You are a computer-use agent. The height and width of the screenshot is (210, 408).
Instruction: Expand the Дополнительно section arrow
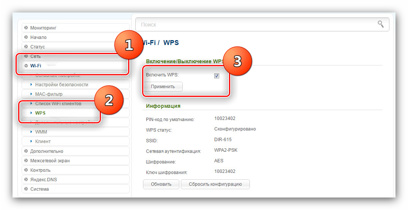(x=26, y=151)
